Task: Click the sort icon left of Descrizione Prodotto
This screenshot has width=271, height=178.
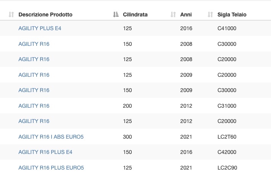Action: click(11, 15)
